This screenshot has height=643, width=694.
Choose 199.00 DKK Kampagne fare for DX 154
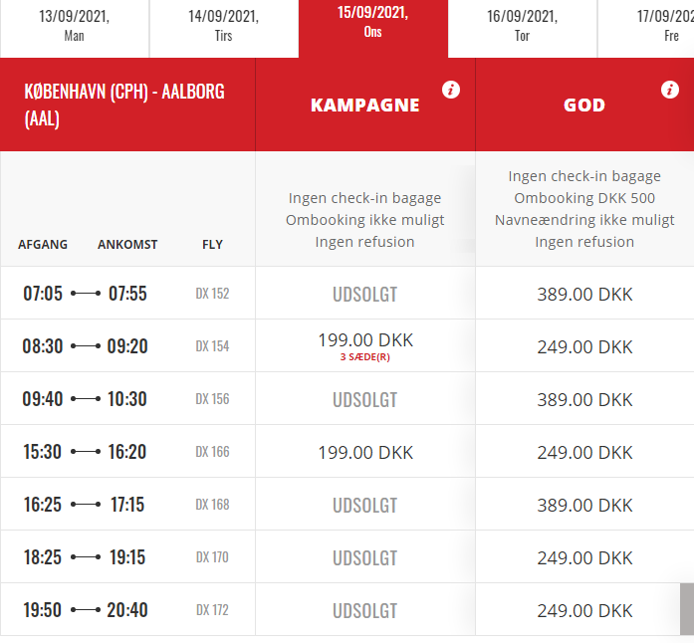coord(365,345)
